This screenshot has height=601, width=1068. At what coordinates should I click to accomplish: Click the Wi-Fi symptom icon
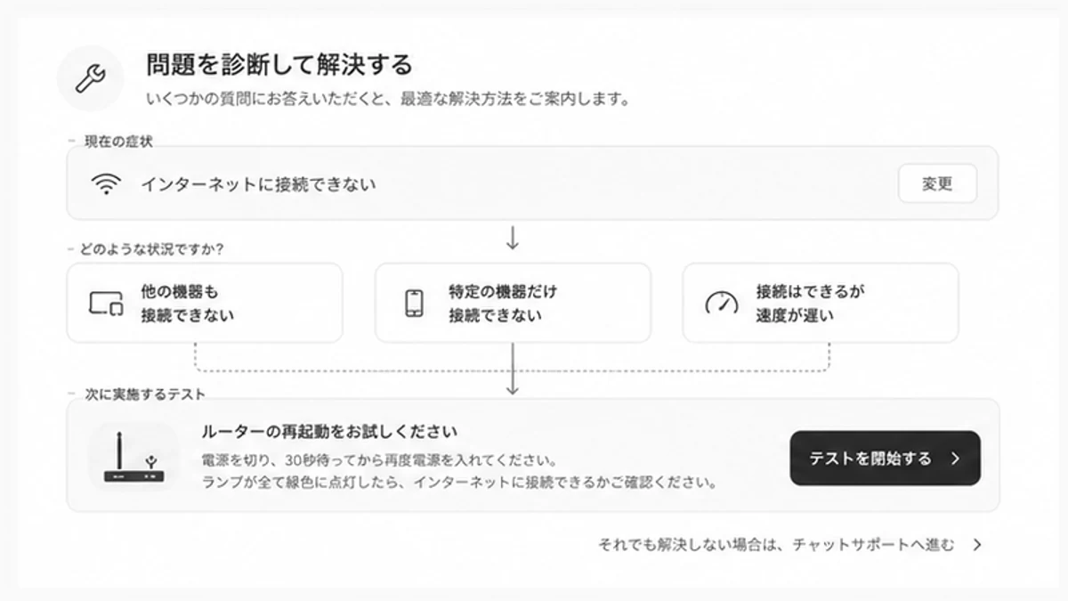(x=106, y=184)
